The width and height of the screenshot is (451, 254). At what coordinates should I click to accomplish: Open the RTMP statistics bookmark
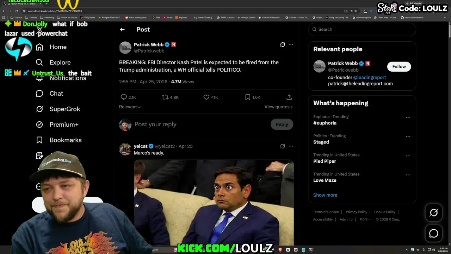pos(225,17)
